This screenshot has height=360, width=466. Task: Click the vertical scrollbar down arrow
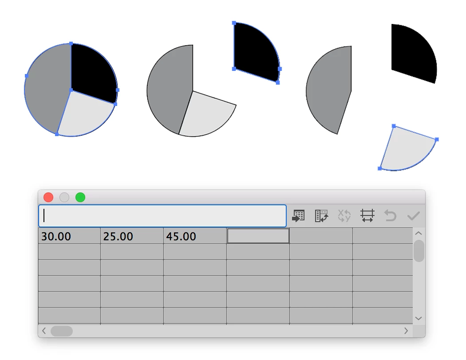point(419,318)
